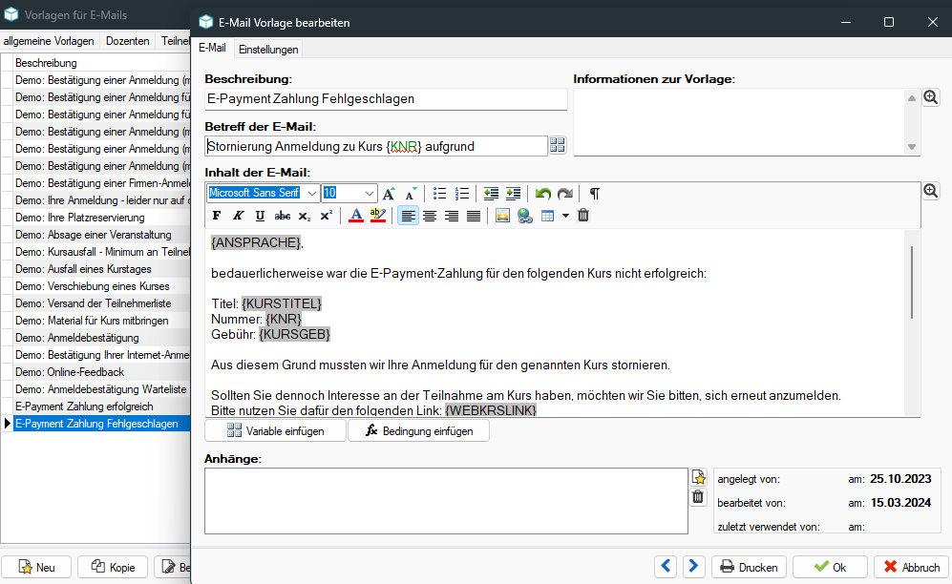
Task: Insert a numbered list
Action: [462, 194]
